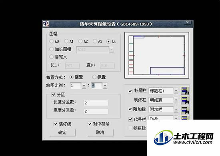Toggle the 标题栏 checkbox
The height and width of the screenshot is (156, 220).
130,91
